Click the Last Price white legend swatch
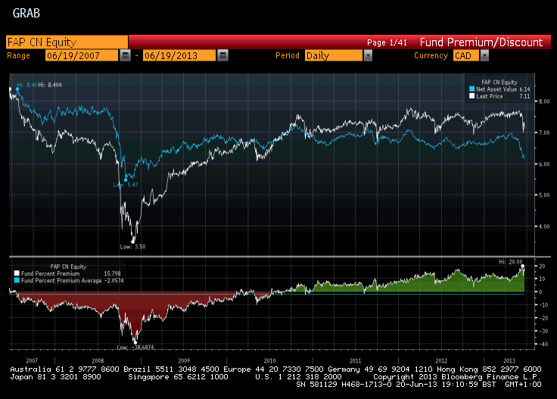 471,96
